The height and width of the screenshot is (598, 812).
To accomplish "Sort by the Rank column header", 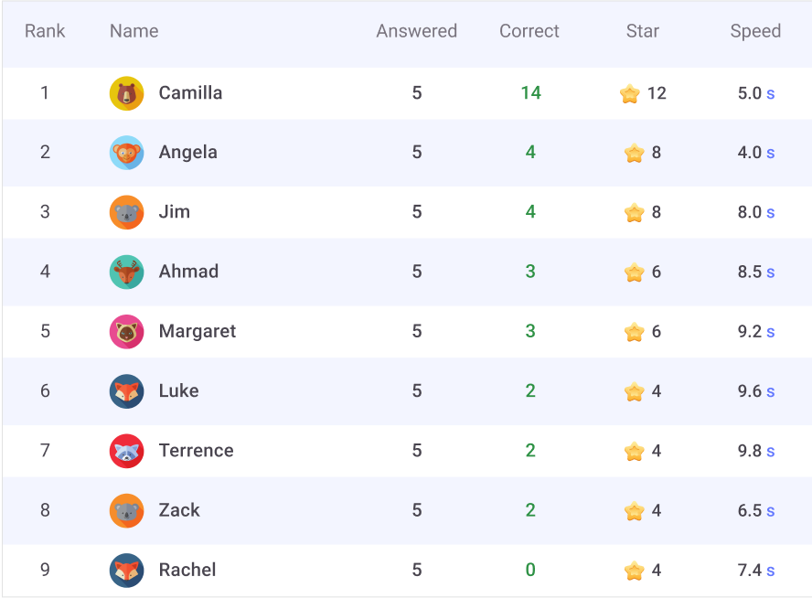I will pos(45,31).
